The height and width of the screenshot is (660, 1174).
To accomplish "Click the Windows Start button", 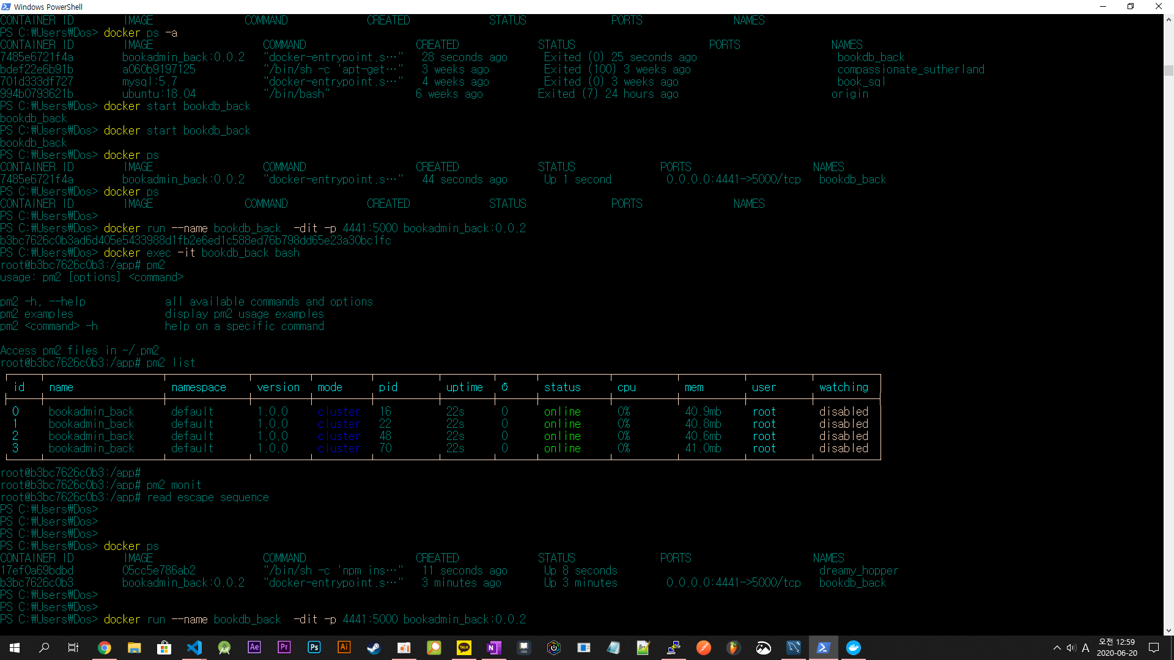I will pos(15,648).
